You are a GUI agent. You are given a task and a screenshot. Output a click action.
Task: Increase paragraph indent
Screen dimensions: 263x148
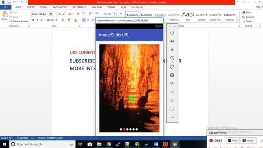coord(109,14)
